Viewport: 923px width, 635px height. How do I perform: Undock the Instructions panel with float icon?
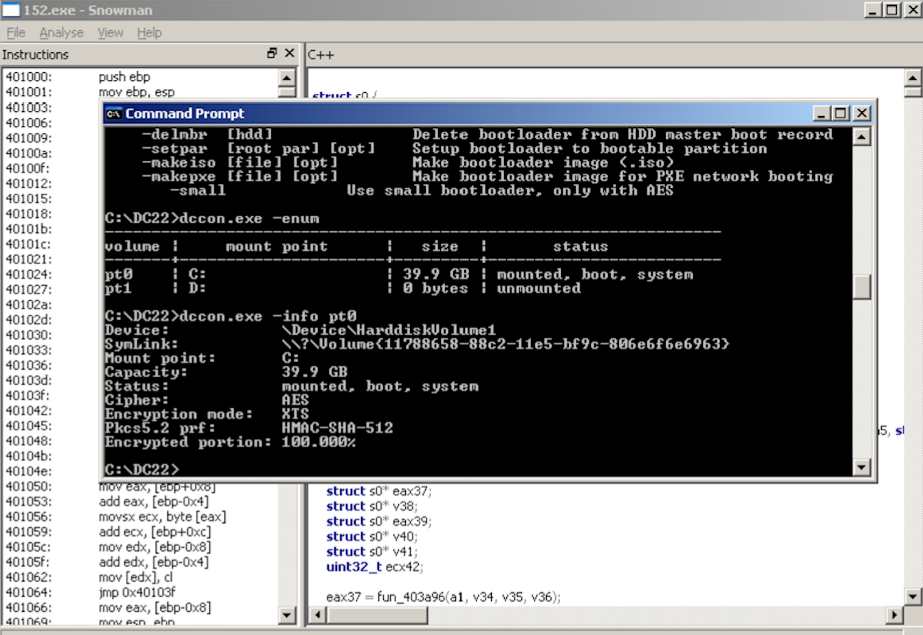[x=272, y=54]
